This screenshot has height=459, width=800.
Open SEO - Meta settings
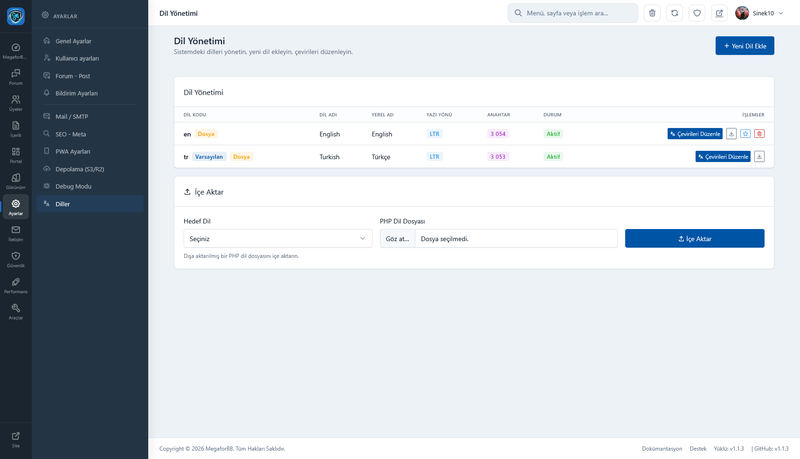click(x=71, y=134)
